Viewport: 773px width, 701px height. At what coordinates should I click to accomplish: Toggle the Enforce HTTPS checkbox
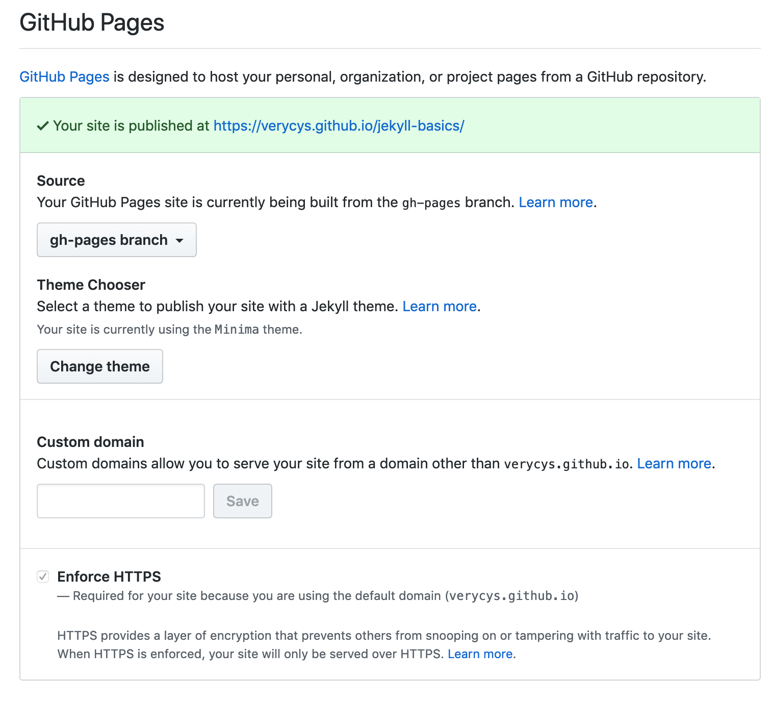pyautogui.click(x=43, y=577)
